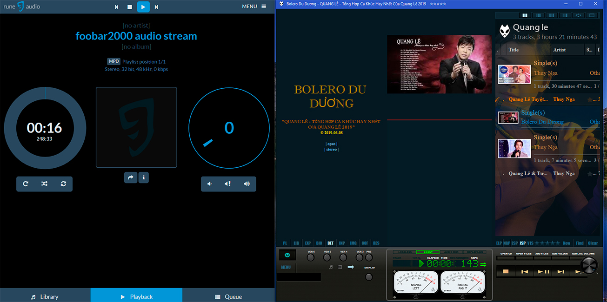Screen dimensions: 607x302
Task: Click the VER 5 round knob button
Action: coord(327,257)
